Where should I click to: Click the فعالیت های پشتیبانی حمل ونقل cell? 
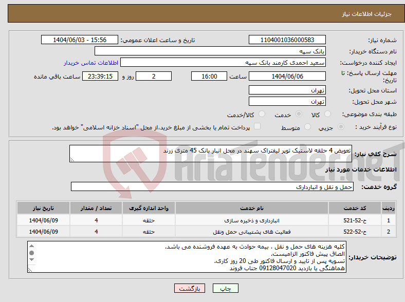coord(252,232)
